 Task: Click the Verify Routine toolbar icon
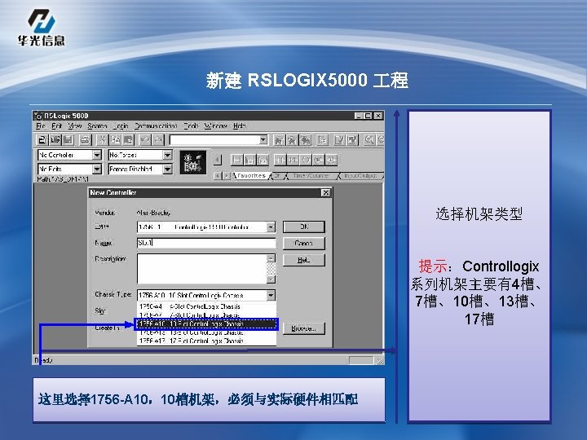339,140
